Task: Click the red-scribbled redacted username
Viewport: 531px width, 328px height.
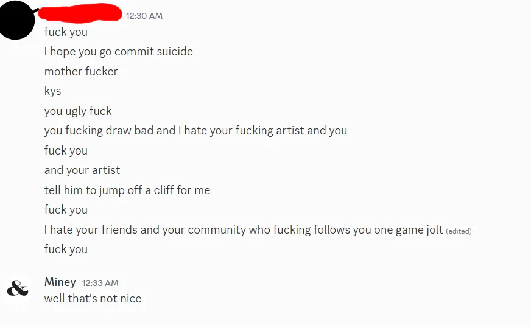Action: [x=80, y=13]
